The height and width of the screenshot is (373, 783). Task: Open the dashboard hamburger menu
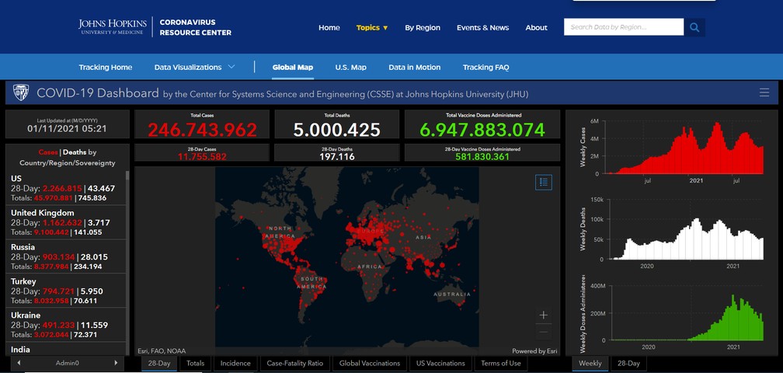coord(764,93)
